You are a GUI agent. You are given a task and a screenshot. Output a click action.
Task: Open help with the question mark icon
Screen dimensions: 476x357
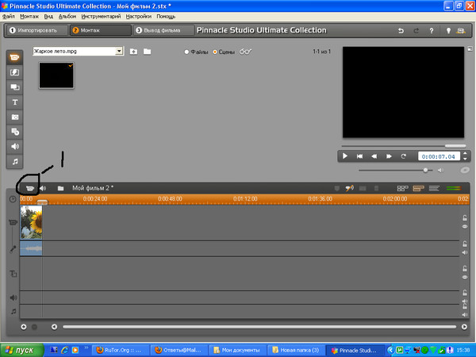point(432,31)
